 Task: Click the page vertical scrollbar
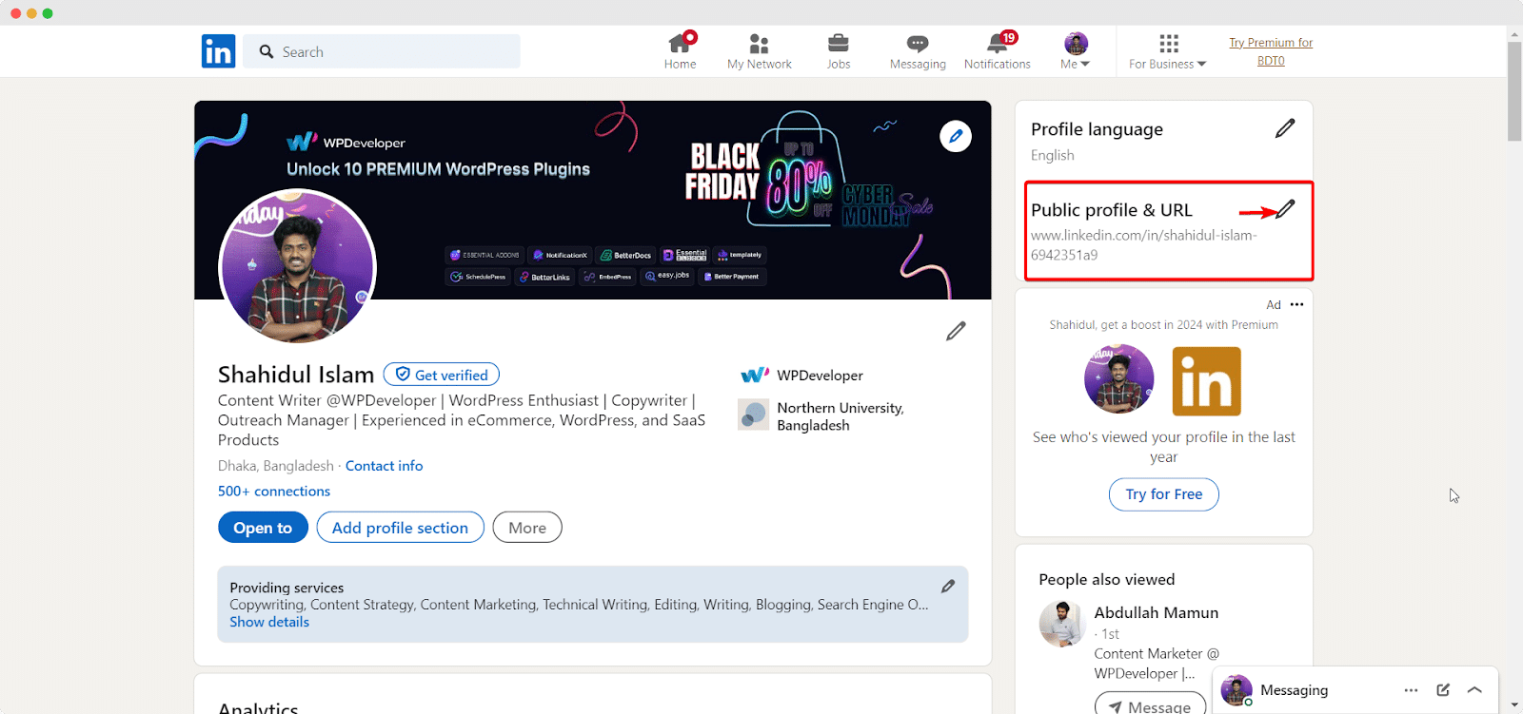point(1514,91)
